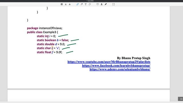Click the line 'static char c = 'v';'

click(x=48, y=48)
